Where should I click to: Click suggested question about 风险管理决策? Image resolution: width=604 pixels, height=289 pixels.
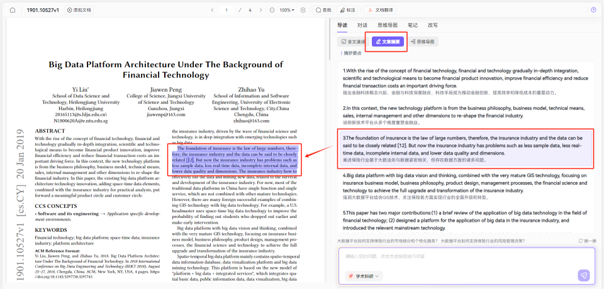483,241
